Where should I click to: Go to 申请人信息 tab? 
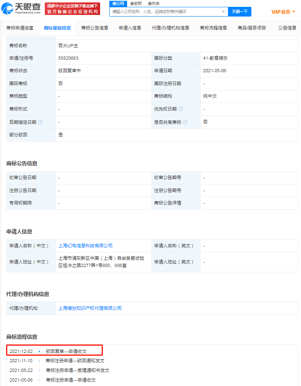point(130,28)
